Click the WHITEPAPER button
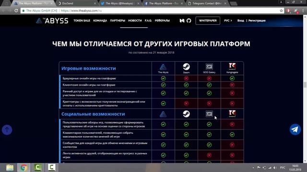 point(208,21)
